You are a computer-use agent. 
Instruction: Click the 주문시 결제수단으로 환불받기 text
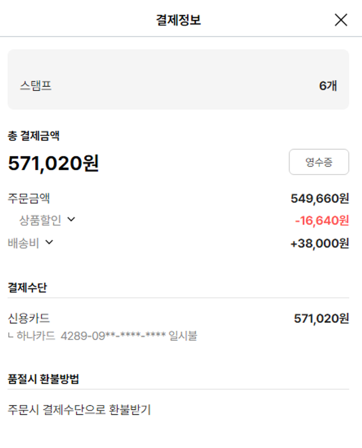(79, 410)
